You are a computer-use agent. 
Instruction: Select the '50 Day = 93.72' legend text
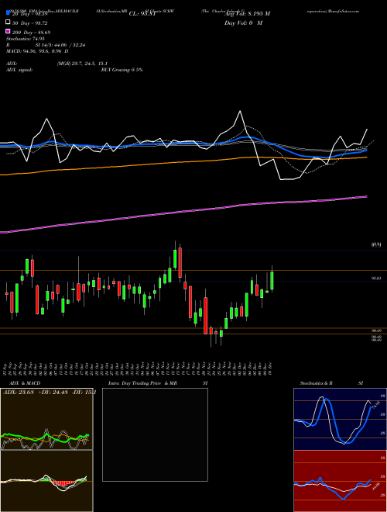point(29,23)
